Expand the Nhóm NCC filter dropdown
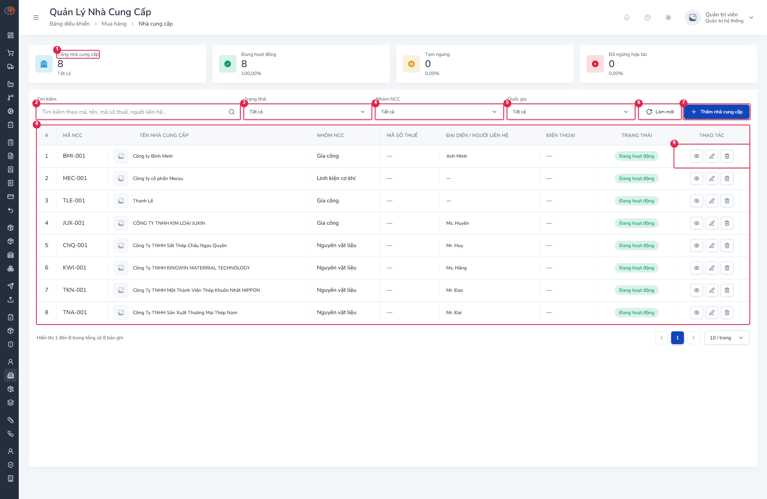The image size is (767, 499). tap(439, 112)
